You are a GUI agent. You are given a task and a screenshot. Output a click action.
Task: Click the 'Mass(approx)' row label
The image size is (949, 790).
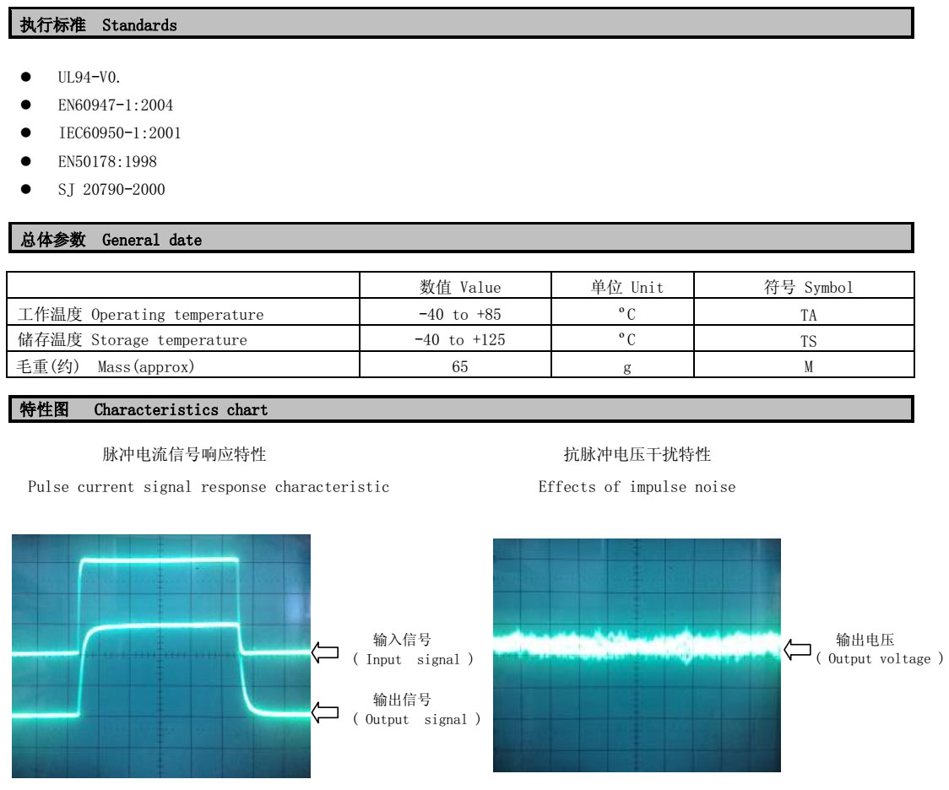pos(146,366)
